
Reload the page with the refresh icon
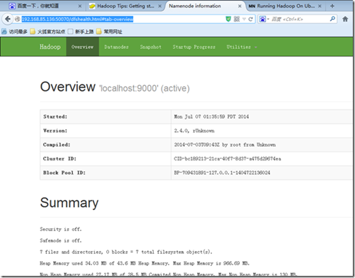(x=250, y=19)
